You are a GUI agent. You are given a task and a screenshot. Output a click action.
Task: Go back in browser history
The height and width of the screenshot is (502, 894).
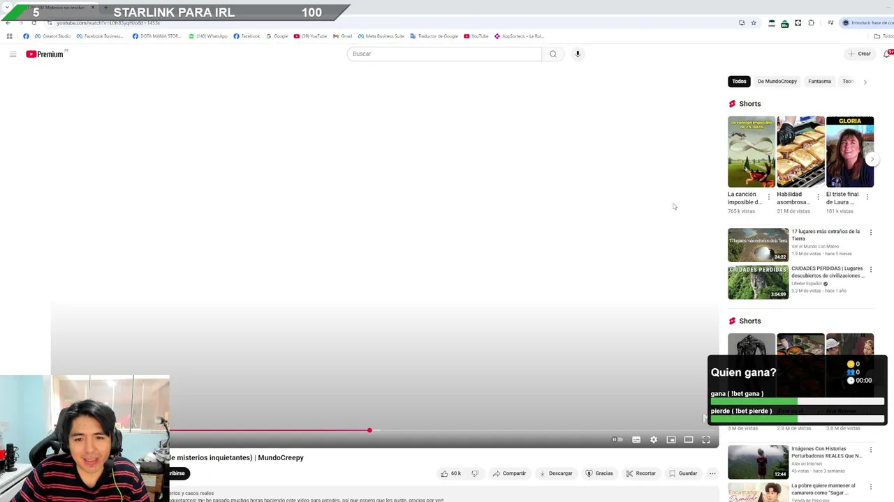(8, 23)
